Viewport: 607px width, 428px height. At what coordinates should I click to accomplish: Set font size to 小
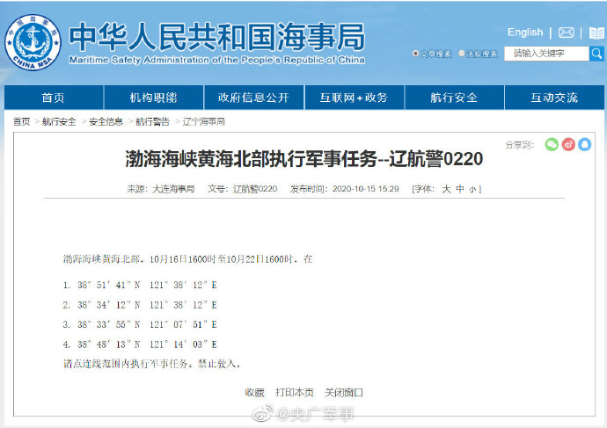[x=472, y=190]
